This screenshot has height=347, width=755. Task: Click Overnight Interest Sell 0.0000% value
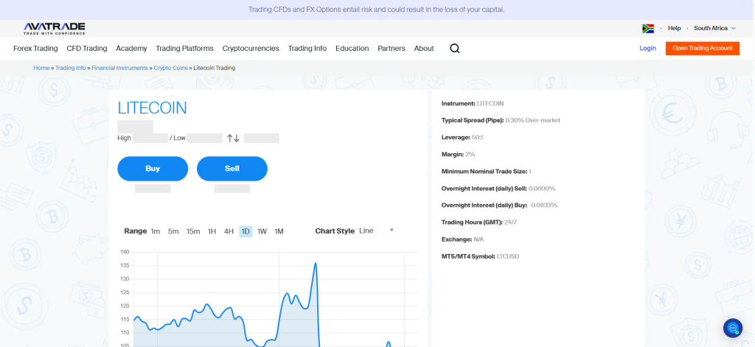[x=542, y=188]
